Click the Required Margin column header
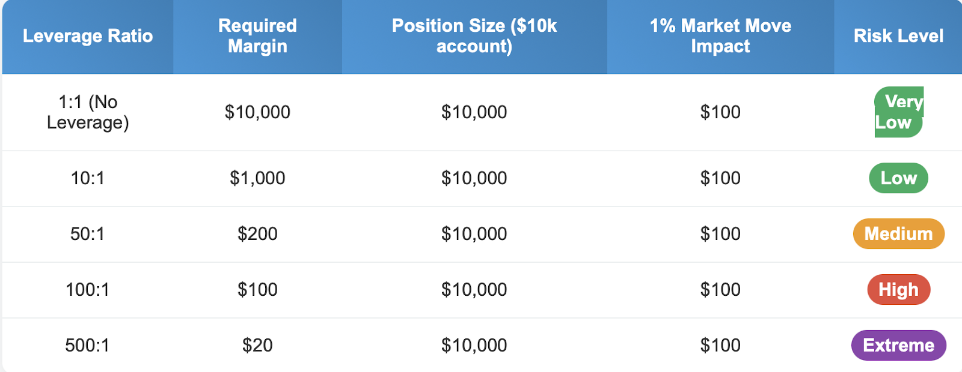Viewport: 962px width, 372px height. pyautogui.click(x=257, y=36)
